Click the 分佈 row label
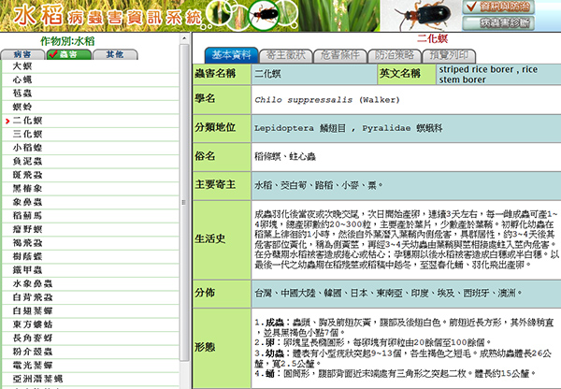 [205, 293]
